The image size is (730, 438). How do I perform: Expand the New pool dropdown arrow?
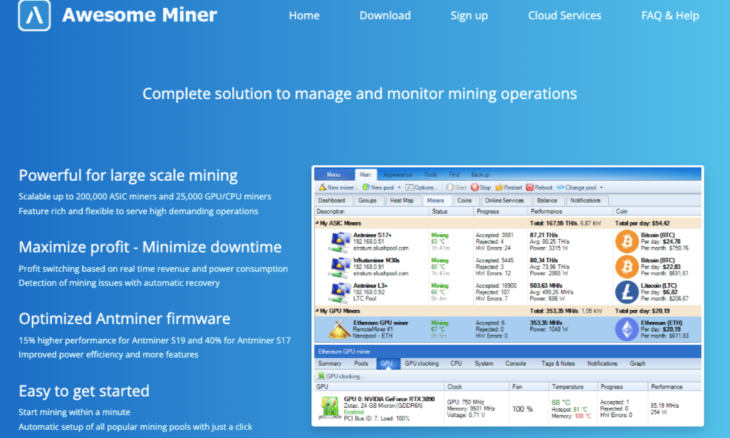(399, 188)
